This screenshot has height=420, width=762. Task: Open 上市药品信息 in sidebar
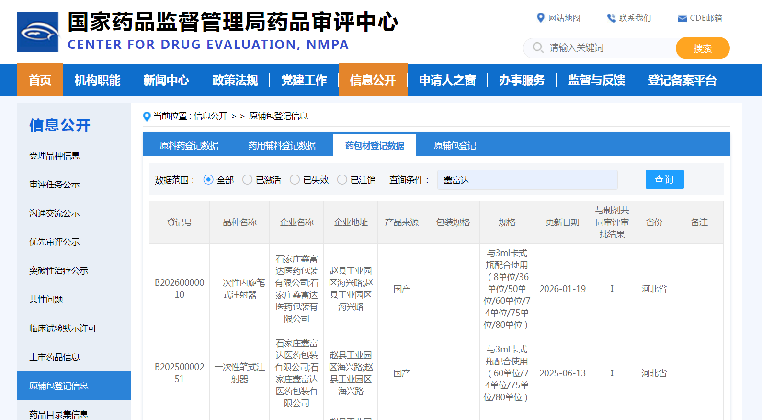coord(74,357)
